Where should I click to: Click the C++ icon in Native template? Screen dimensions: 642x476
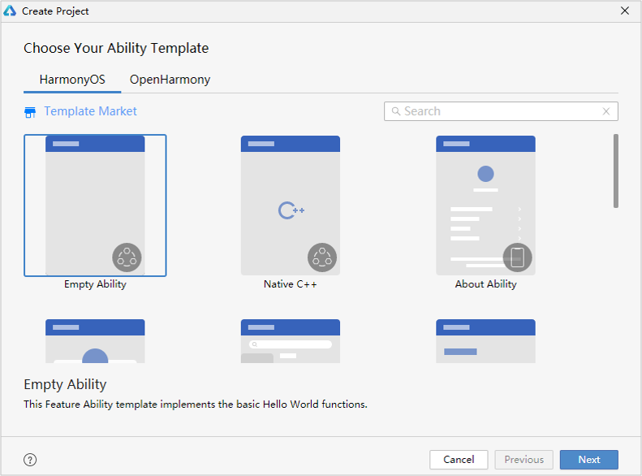click(291, 210)
